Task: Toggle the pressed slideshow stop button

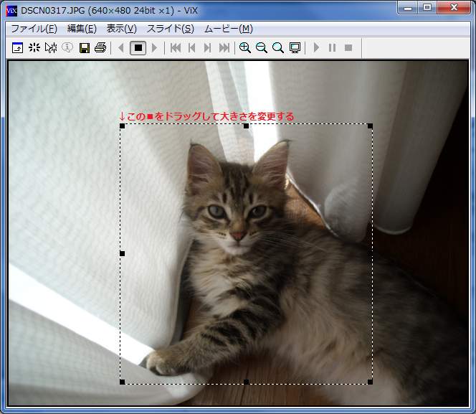Action: (x=138, y=48)
